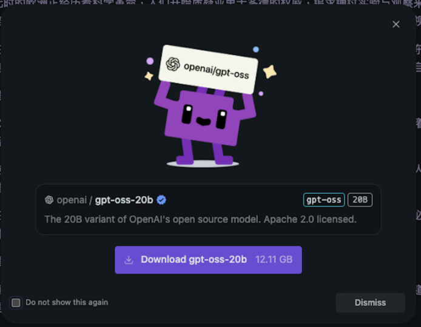Open the openai publisher name

[72, 200]
